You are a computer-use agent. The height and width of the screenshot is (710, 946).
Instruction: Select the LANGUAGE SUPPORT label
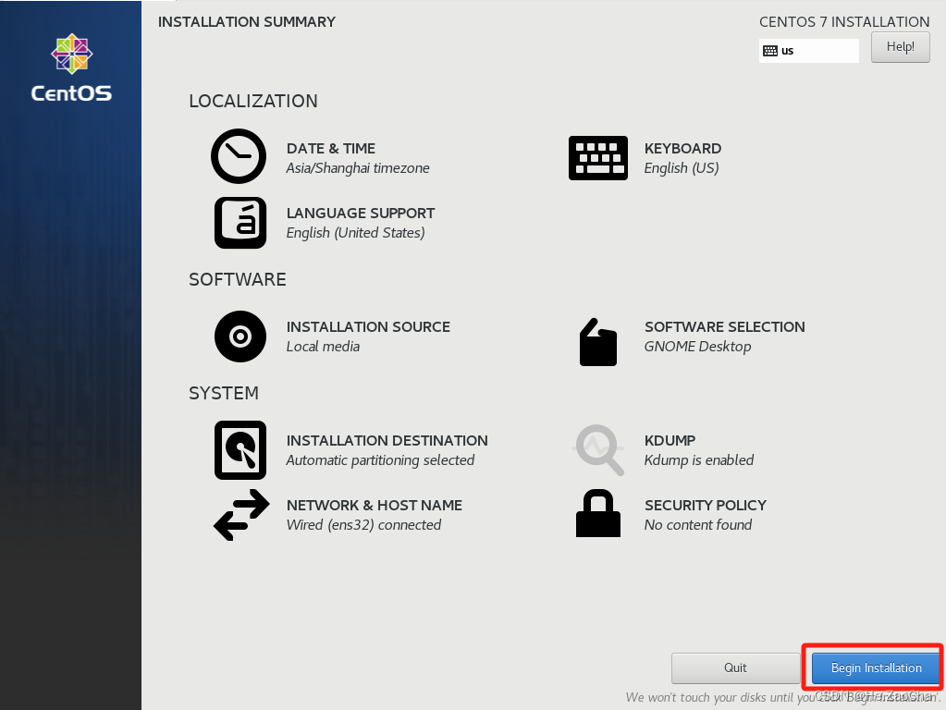(360, 213)
